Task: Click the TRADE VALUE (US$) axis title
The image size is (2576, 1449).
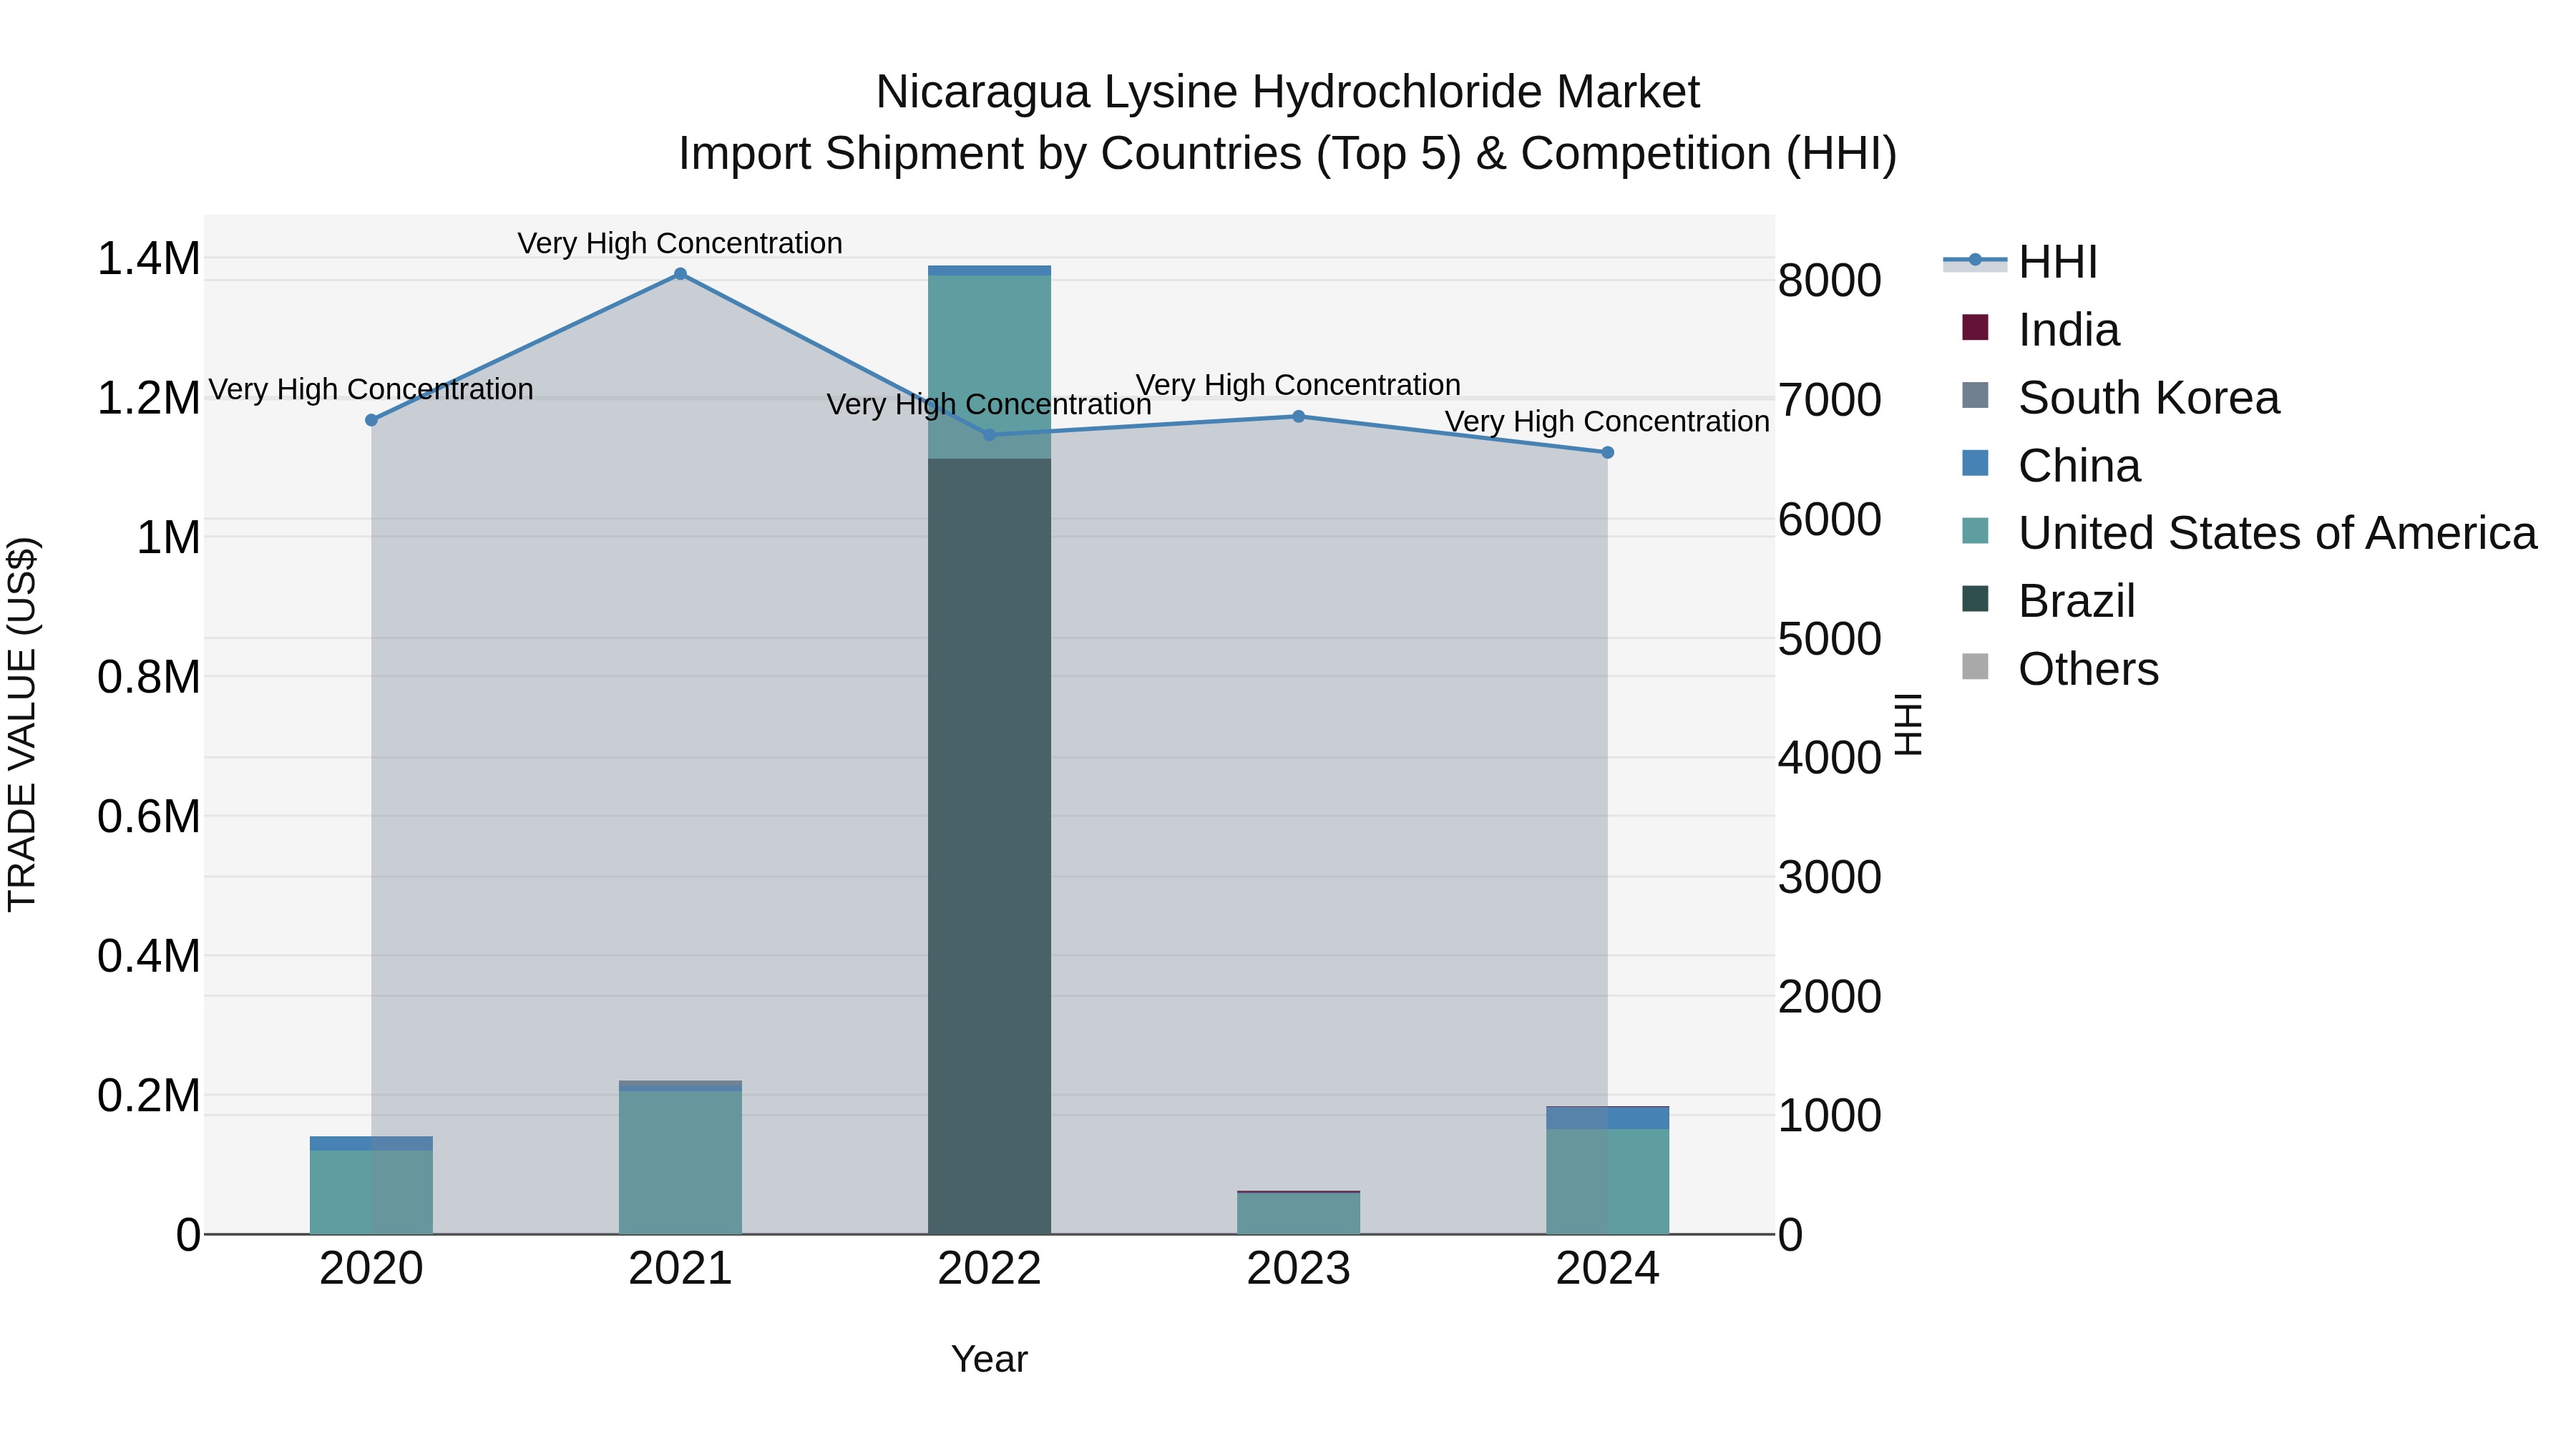Action: (x=22, y=724)
